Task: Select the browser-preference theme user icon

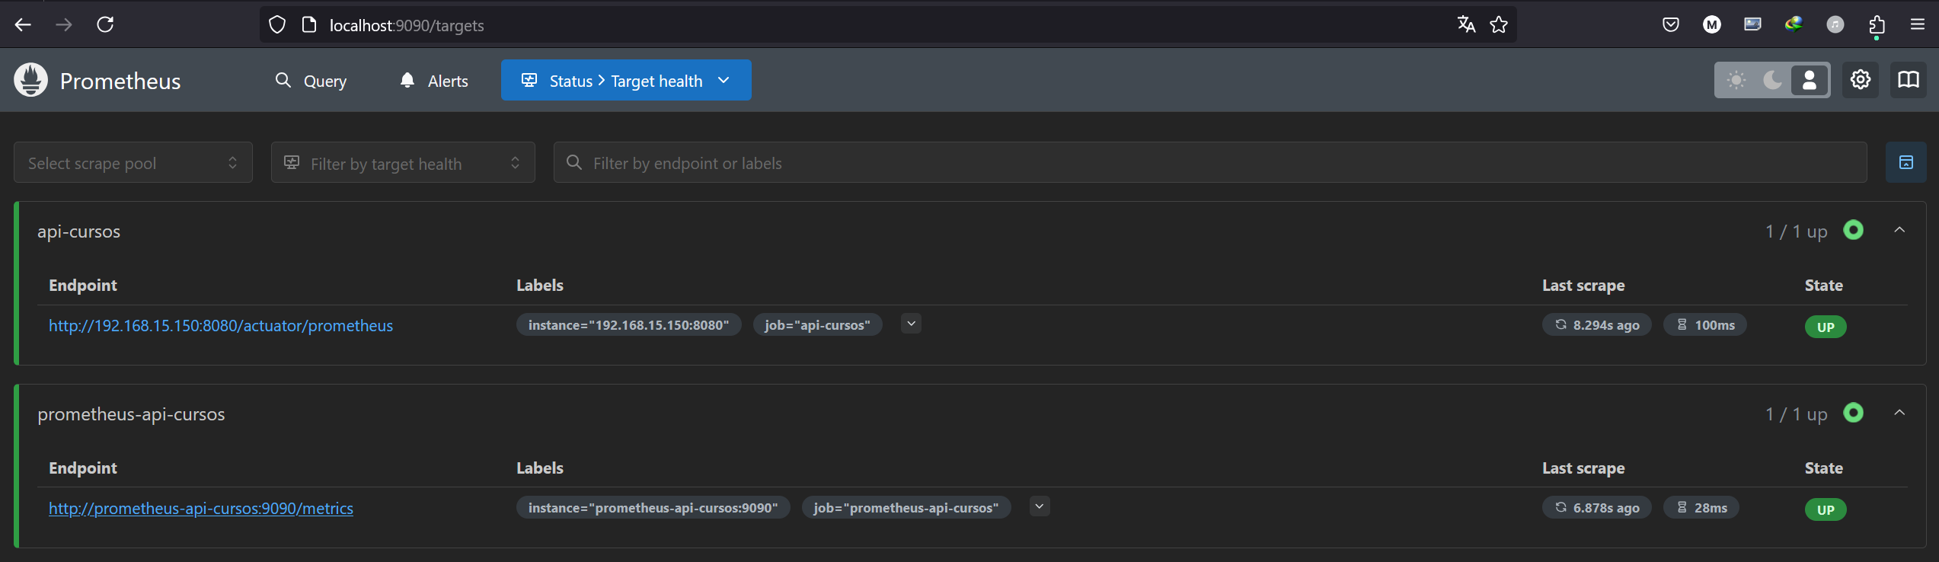Action: point(1810,80)
